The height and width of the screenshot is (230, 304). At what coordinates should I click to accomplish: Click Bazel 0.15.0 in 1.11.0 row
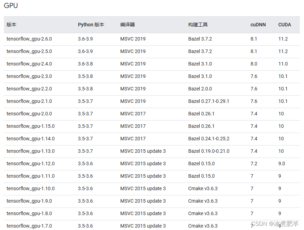[201, 176]
